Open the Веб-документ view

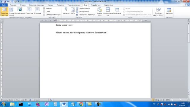click(20, 11)
